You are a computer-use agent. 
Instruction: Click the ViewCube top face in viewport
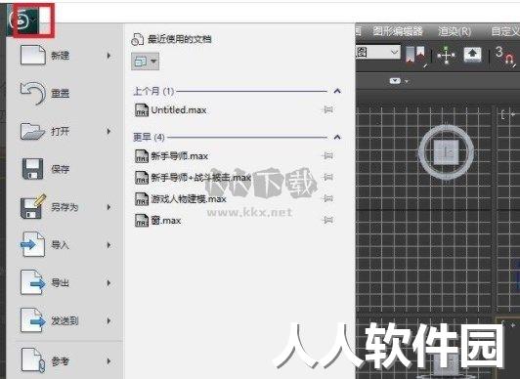tap(446, 151)
